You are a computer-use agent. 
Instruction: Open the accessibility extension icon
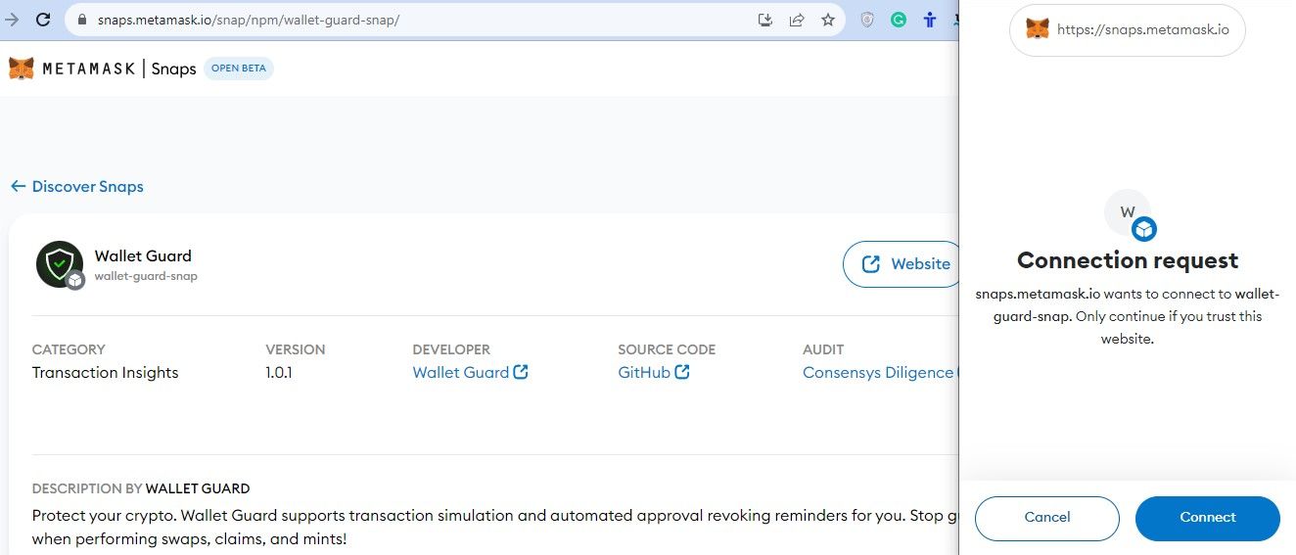[x=930, y=20]
